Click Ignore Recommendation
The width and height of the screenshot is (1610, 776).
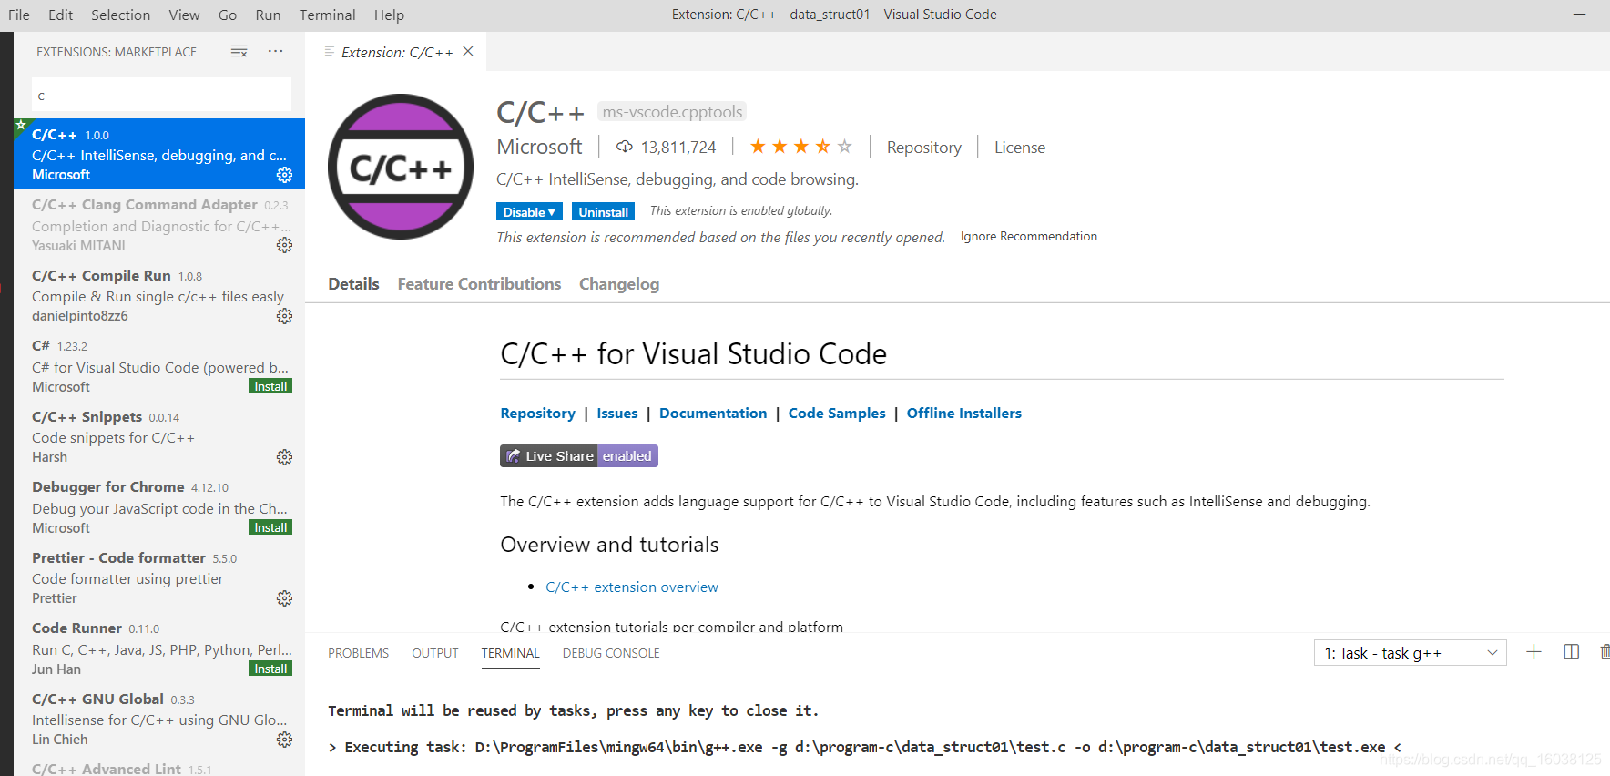(x=1028, y=237)
